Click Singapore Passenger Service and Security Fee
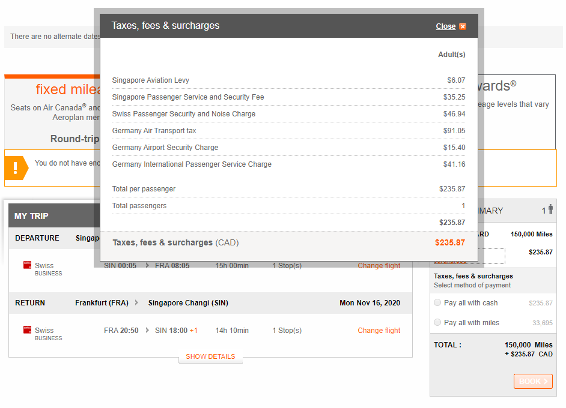This screenshot has height=408, width=566. pyautogui.click(x=288, y=97)
